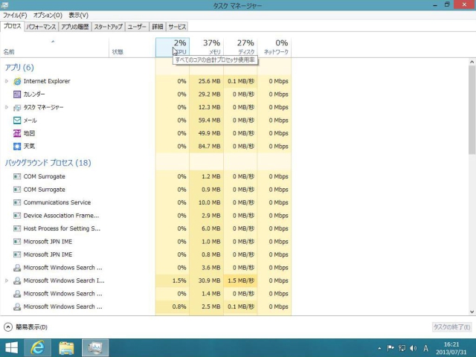This screenshot has height=357, width=476.
Task: Click the Task Manager taskbar icon
Action: pyautogui.click(x=95, y=348)
